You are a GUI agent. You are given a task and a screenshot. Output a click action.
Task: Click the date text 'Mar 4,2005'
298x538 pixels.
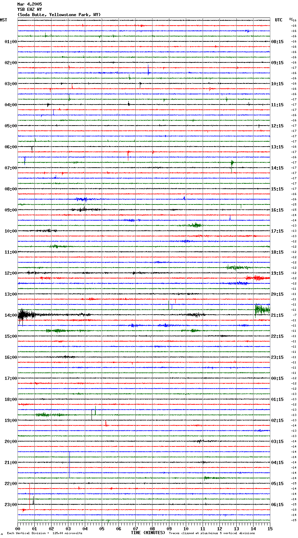[x=29, y=4]
